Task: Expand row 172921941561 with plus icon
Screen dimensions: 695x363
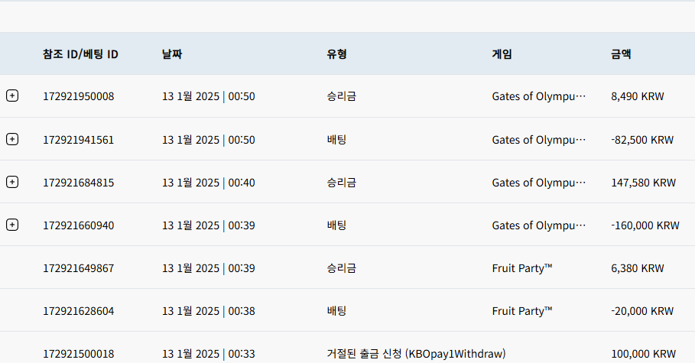Action: (x=12, y=139)
